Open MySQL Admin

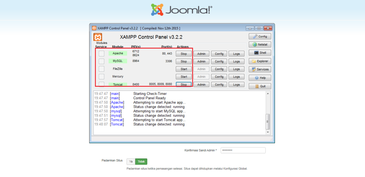201,61
